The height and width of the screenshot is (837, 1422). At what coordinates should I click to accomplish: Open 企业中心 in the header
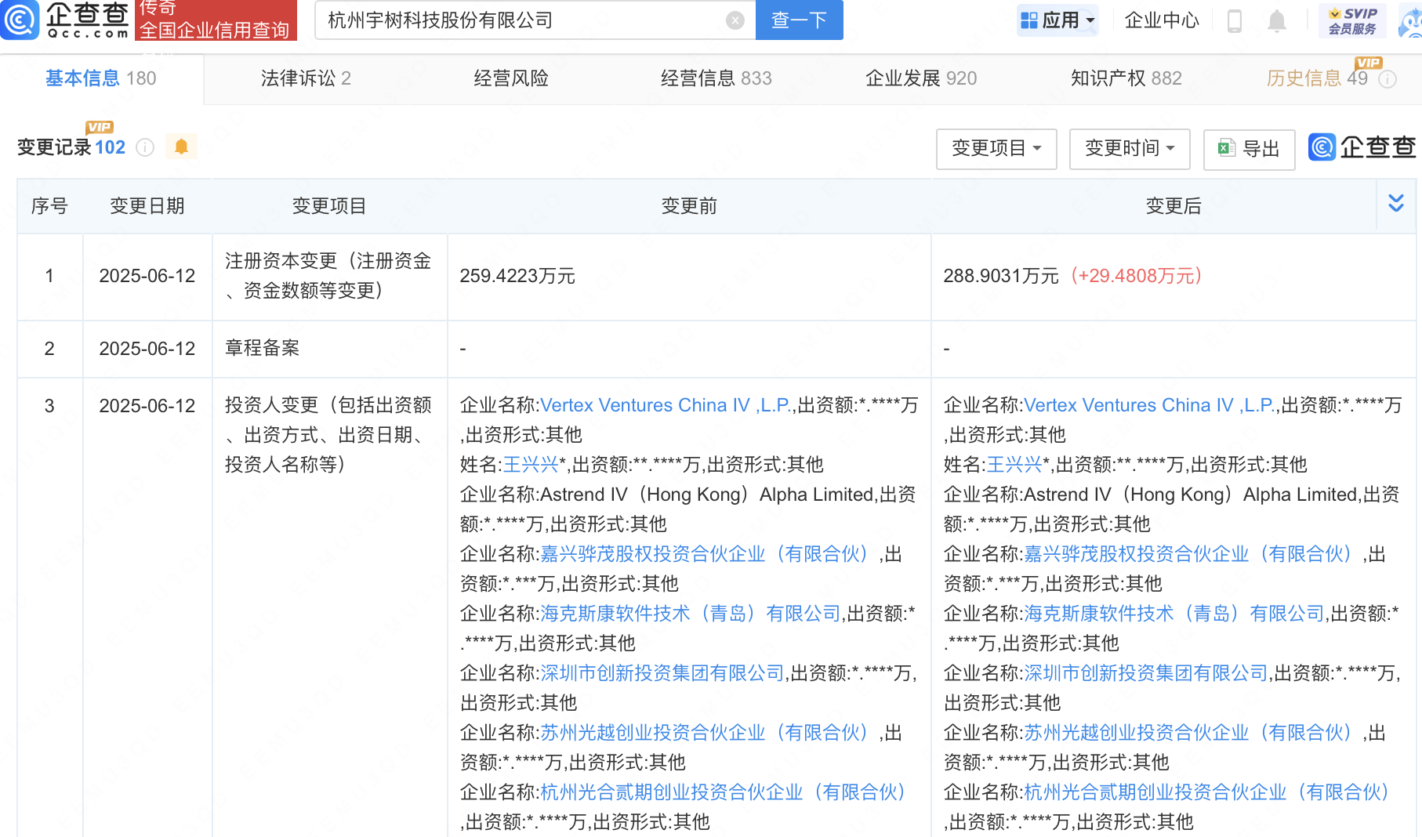[1162, 20]
